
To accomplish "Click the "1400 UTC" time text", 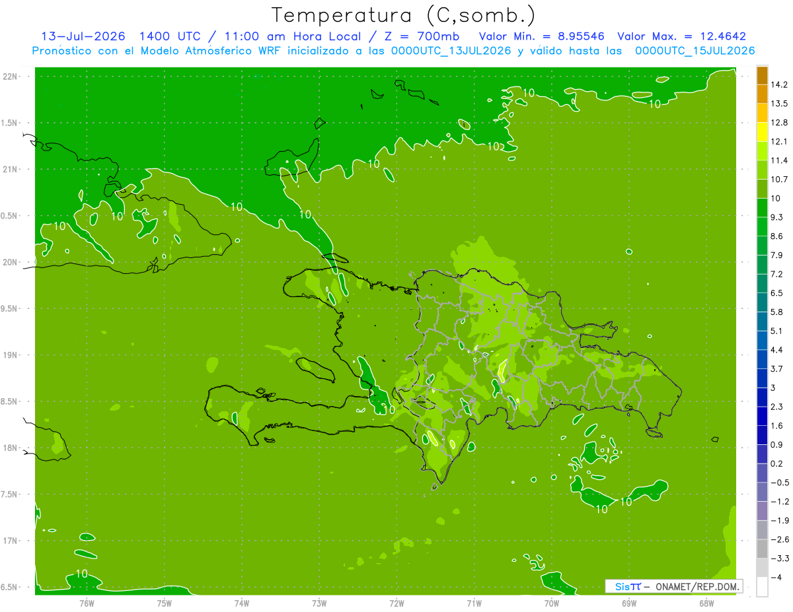I will [x=170, y=36].
